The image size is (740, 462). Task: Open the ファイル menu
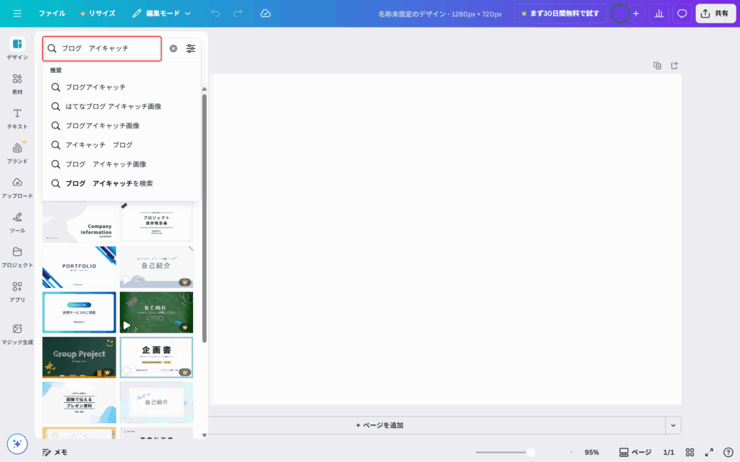[51, 13]
